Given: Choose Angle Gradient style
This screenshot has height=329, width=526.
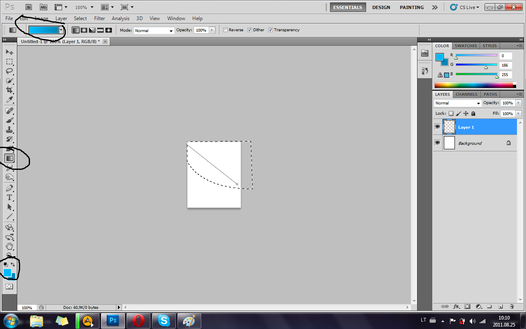Looking at the screenshot, I should [92, 30].
